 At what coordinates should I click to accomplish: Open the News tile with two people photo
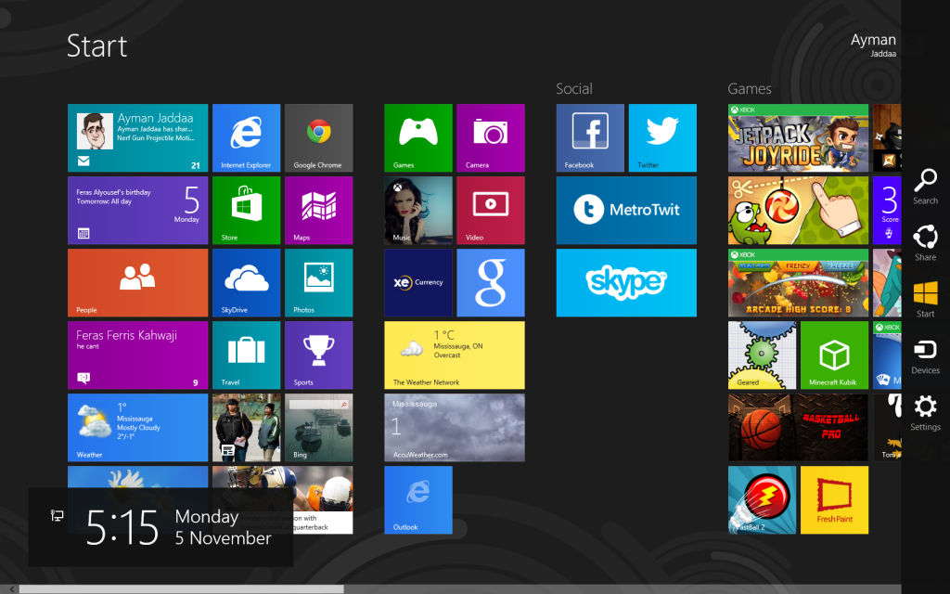click(x=246, y=427)
